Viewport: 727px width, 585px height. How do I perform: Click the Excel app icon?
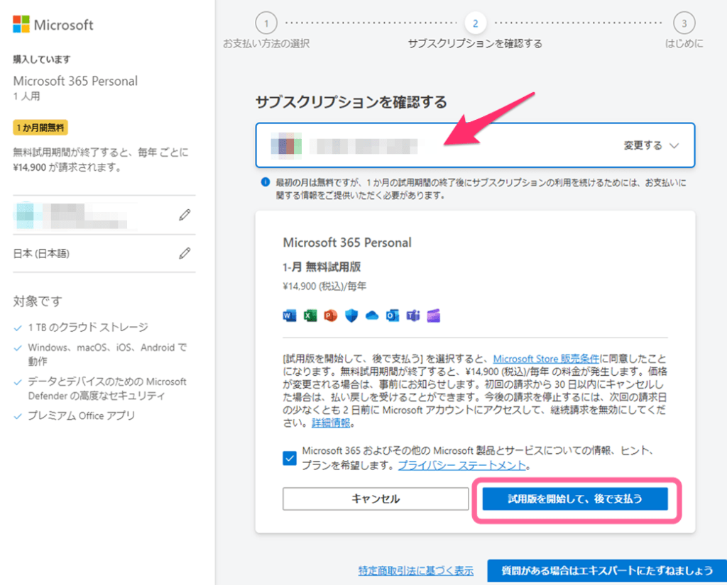tap(310, 316)
